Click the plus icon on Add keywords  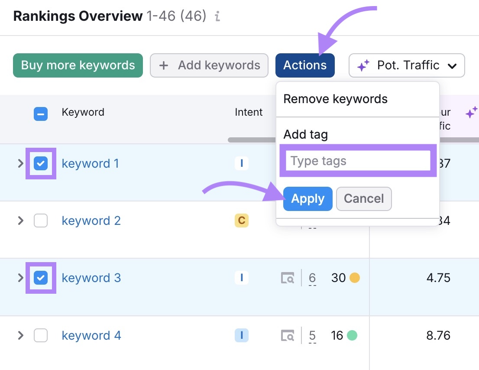[x=164, y=65]
